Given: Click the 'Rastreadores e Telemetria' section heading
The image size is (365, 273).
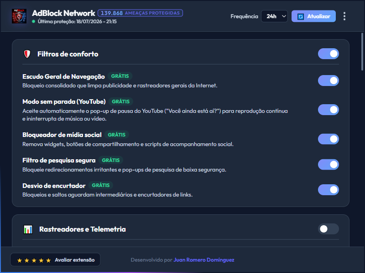Looking at the screenshot, I should point(83,229).
